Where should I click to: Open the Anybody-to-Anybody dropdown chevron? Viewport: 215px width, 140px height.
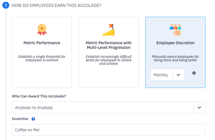[199, 108]
